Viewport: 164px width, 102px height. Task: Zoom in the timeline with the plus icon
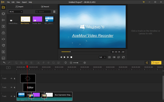coord(85,63)
